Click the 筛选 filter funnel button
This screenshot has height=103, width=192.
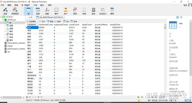point(50,22)
